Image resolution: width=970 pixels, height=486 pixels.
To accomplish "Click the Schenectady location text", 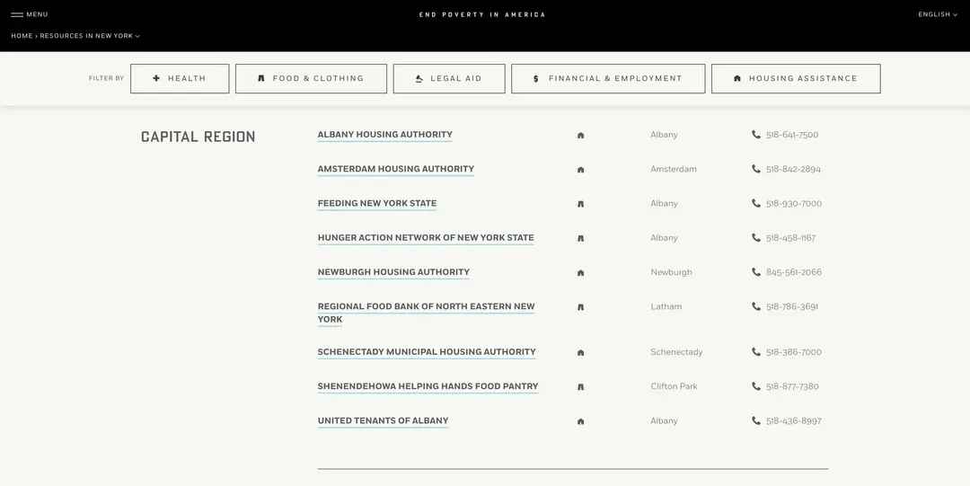I will [676, 351].
